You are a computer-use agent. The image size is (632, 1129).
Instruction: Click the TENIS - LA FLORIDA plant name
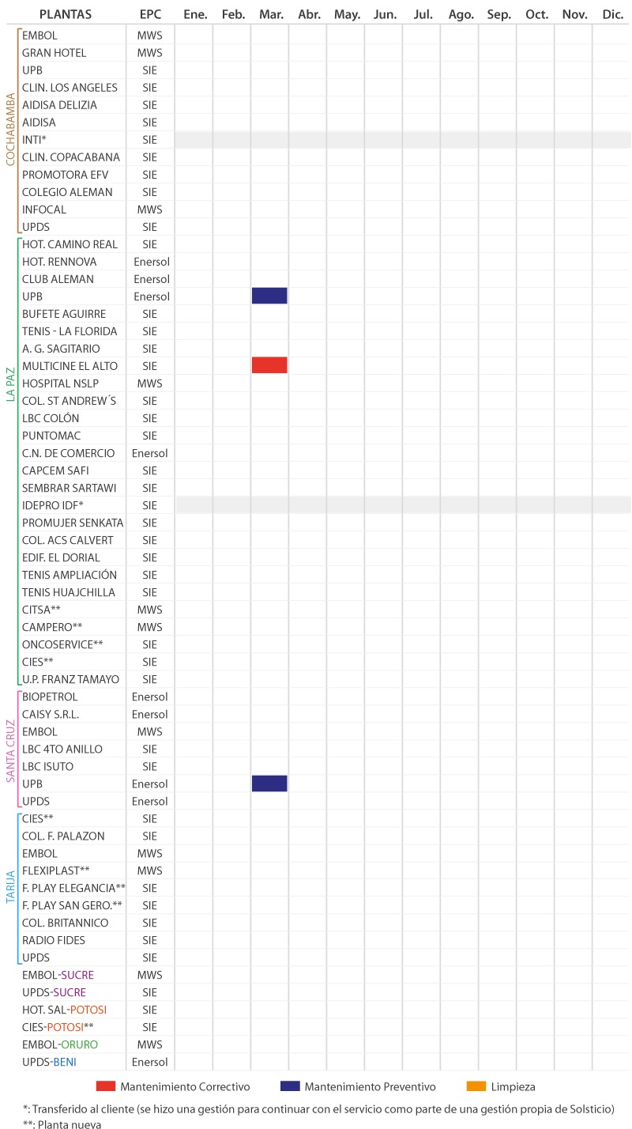pyautogui.click(x=70, y=331)
